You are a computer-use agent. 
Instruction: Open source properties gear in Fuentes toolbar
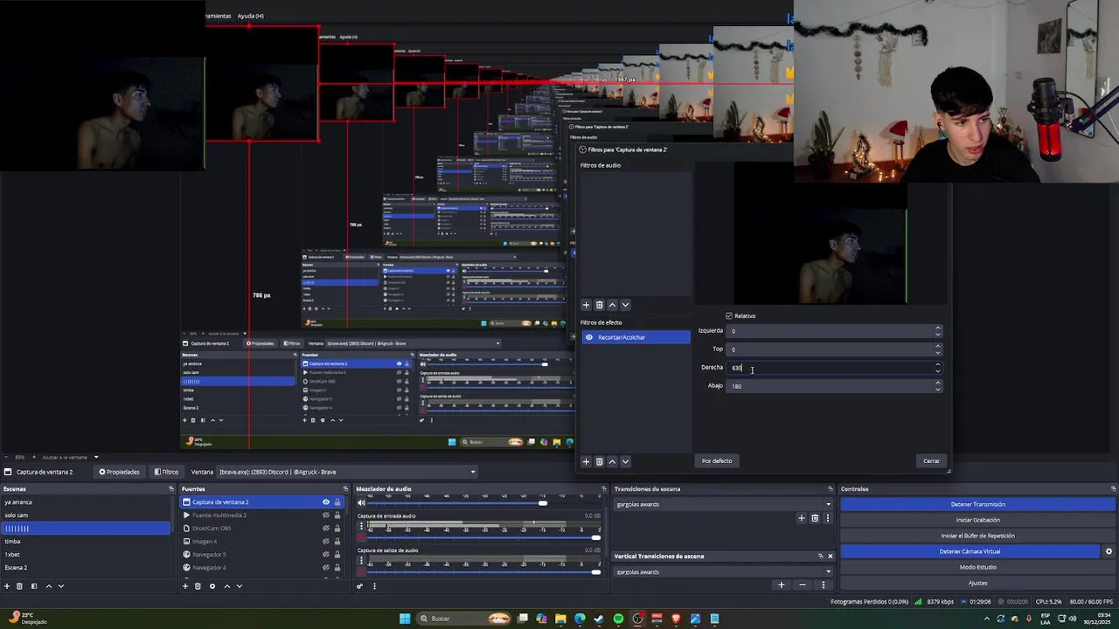click(212, 586)
